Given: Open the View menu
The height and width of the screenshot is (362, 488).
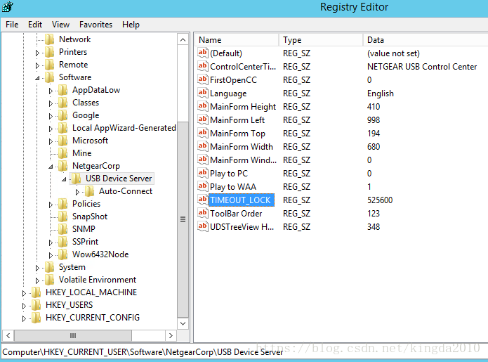Looking at the screenshot, I should click(x=60, y=25).
